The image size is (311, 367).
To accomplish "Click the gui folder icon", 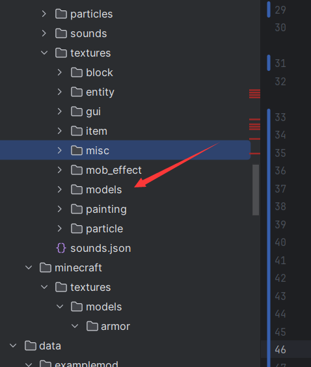I will tap(77, 112).
